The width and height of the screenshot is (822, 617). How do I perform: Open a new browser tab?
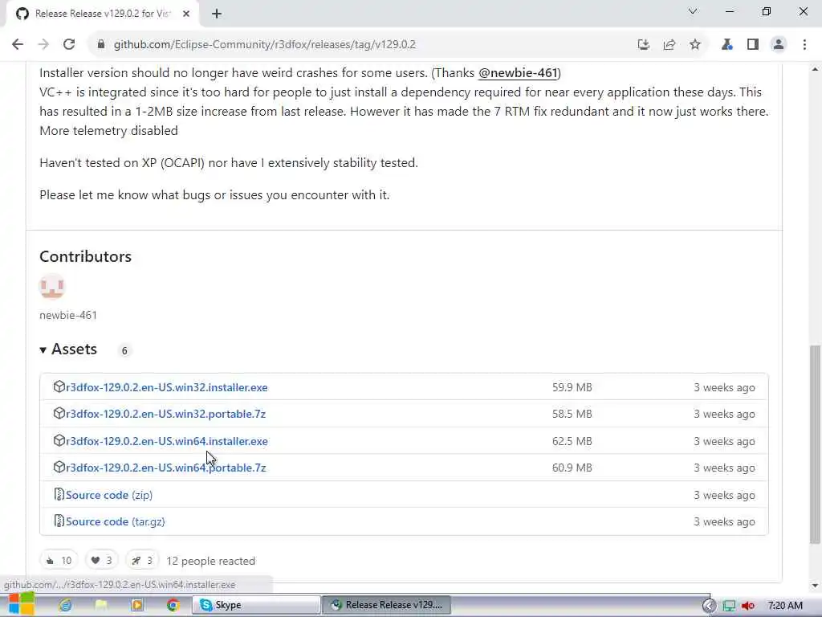pyautogui.click(x=217, y=14)
